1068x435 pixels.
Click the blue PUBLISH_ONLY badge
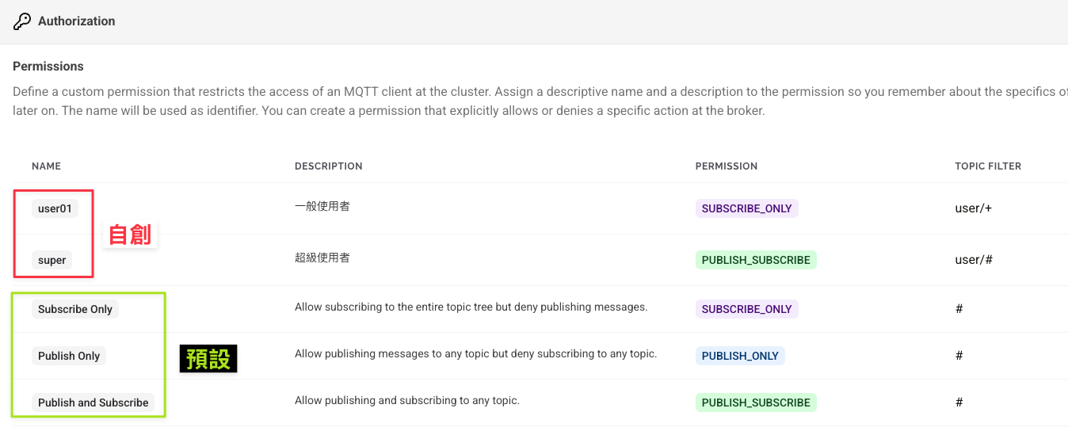click(740, 356)
